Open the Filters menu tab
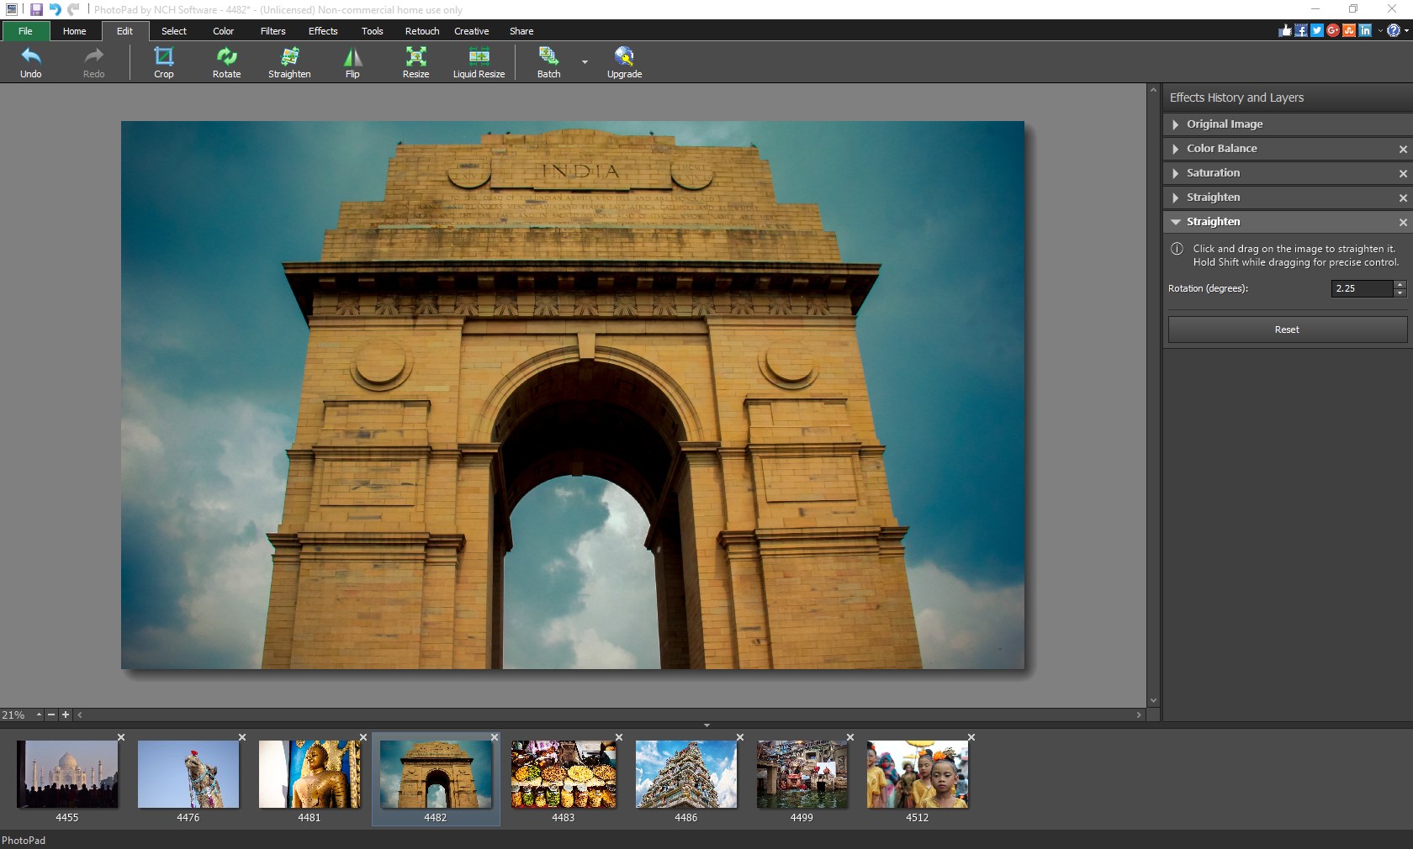The image size is (1413, 849). pyautogui.click(x=272, y=31)
